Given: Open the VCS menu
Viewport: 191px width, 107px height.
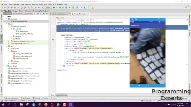Looking at the screenshot, I should [x=54, y=4].
